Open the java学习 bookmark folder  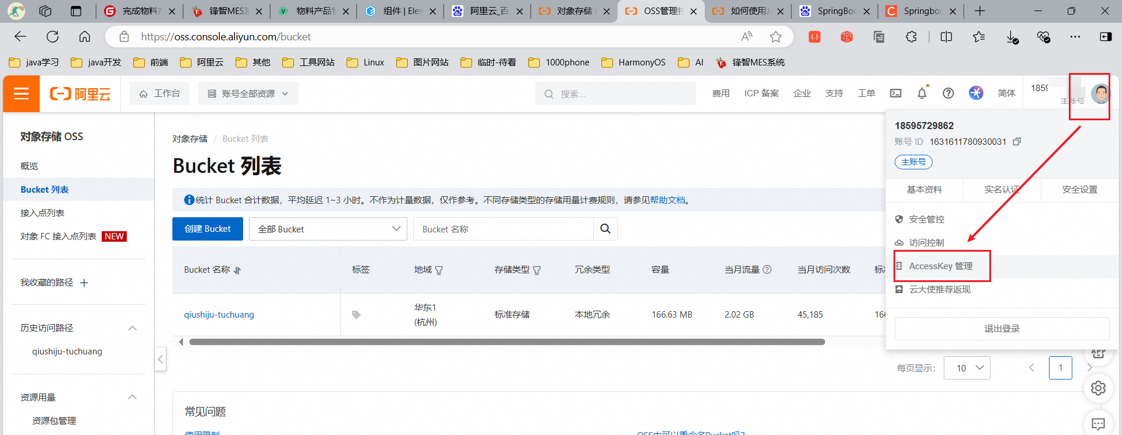click(x=34, y=62)
